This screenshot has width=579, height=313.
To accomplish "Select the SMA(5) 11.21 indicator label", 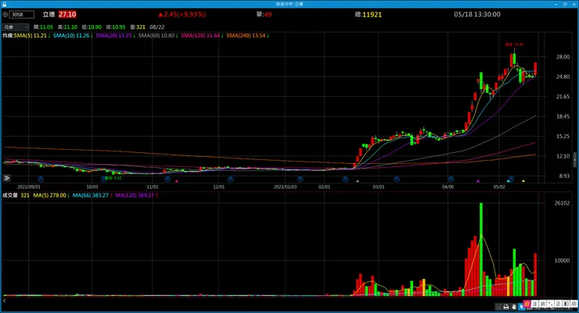I will point(32,36).
